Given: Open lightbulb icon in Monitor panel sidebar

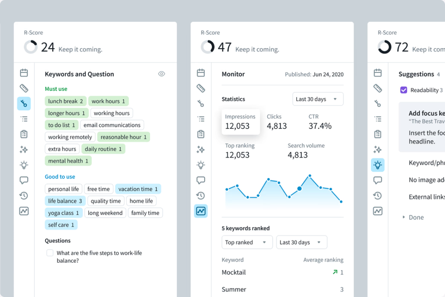Looking at the screenshot, I should [201, 165].
